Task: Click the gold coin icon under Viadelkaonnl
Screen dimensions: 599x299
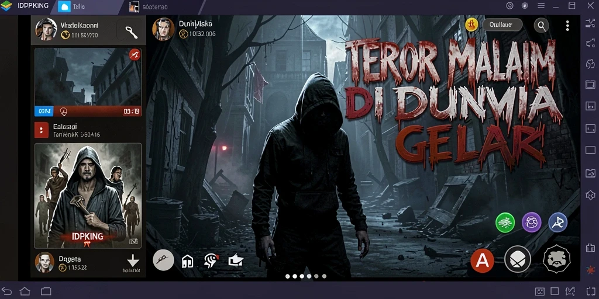Action: pos(66,35)
